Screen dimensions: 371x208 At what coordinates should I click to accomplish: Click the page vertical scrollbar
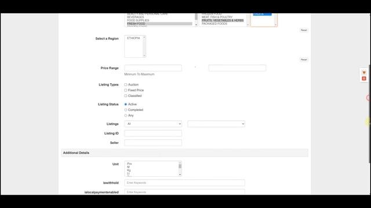[370, 113]
